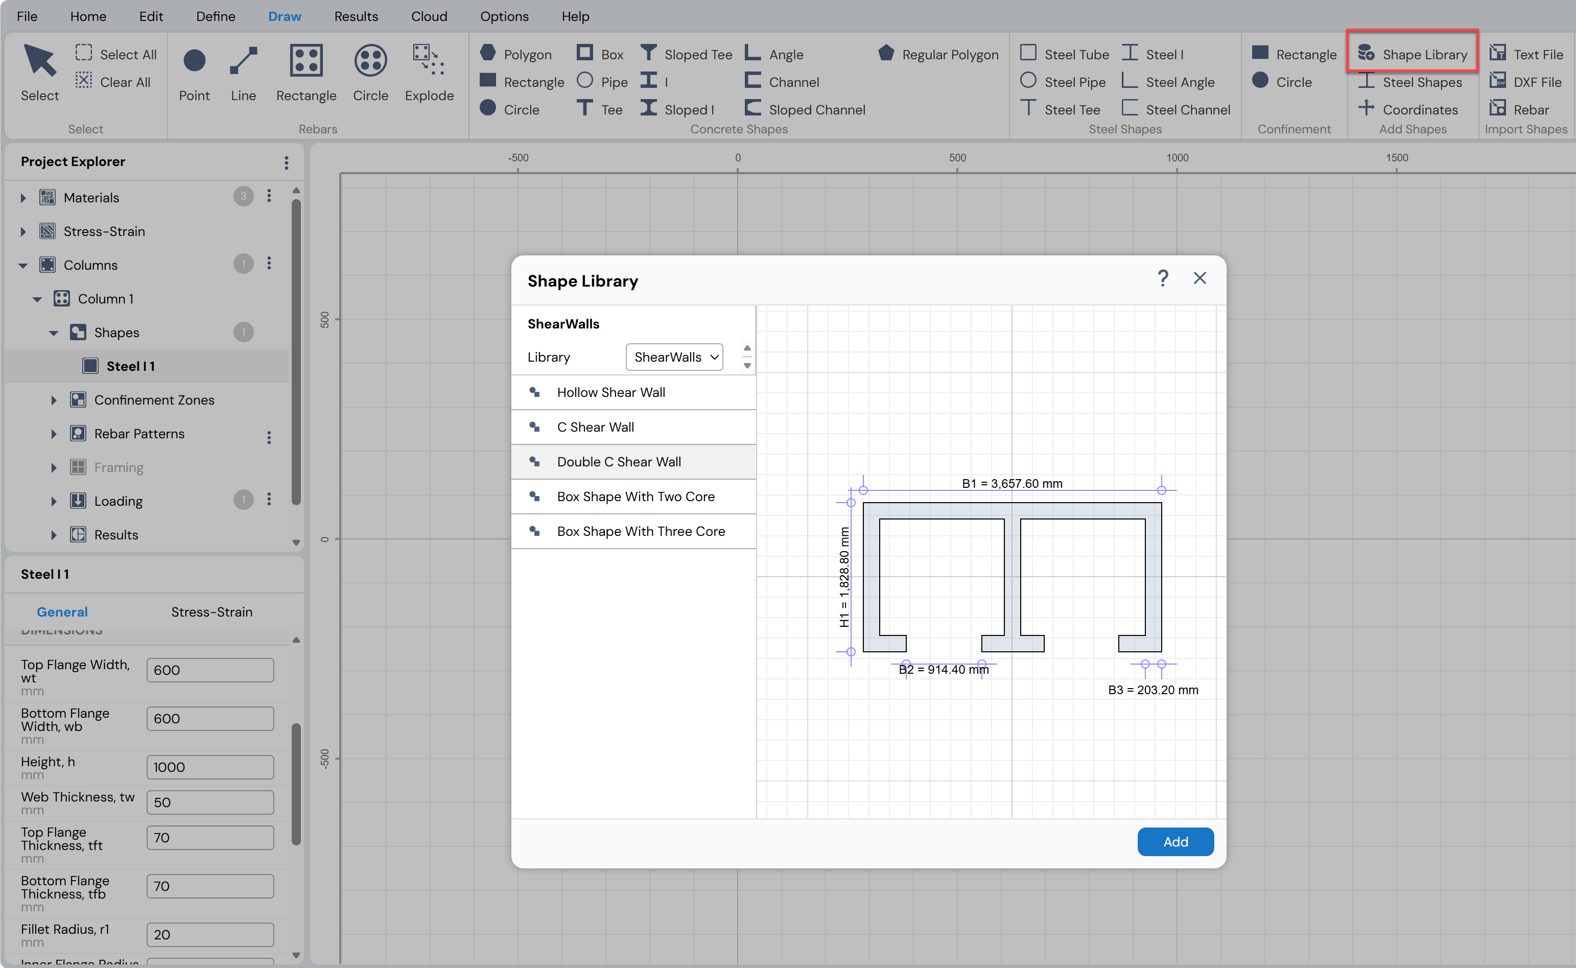Select the Pipe concrete shape
The width and height of the screenshot is (1576, 968).
602,81
